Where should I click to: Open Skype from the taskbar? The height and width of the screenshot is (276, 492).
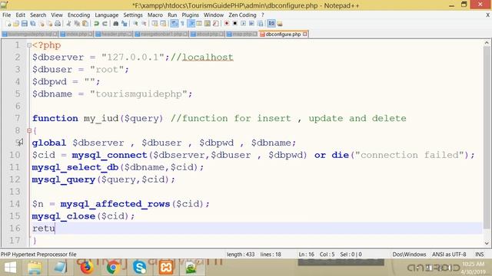click(140, 268)
